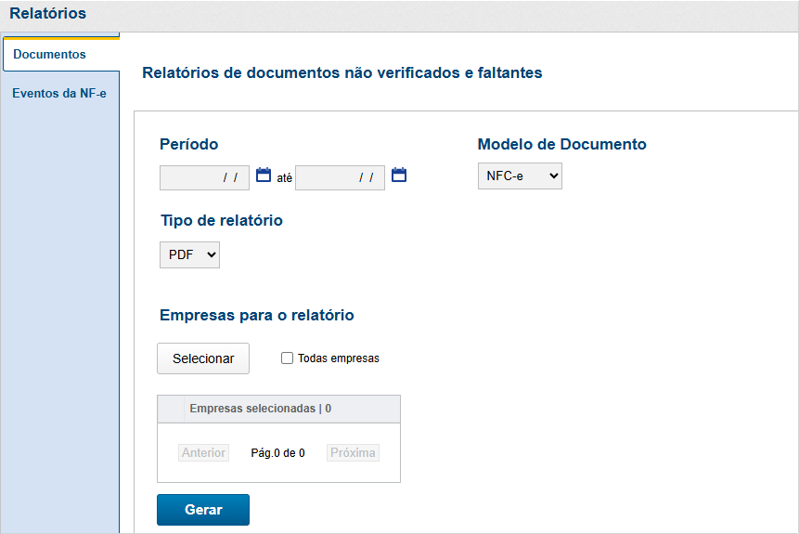The width and height of the screenshot is (799, 534).
Task: Expand the Modelo de Documento dropdown
Action: (520, 176)
